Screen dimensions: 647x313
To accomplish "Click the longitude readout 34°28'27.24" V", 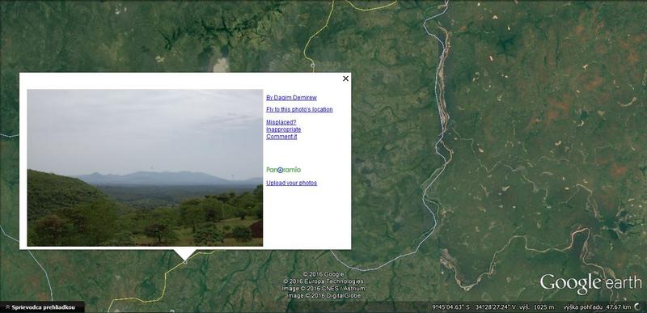I will pyautogui.click(x=497, y=307).
